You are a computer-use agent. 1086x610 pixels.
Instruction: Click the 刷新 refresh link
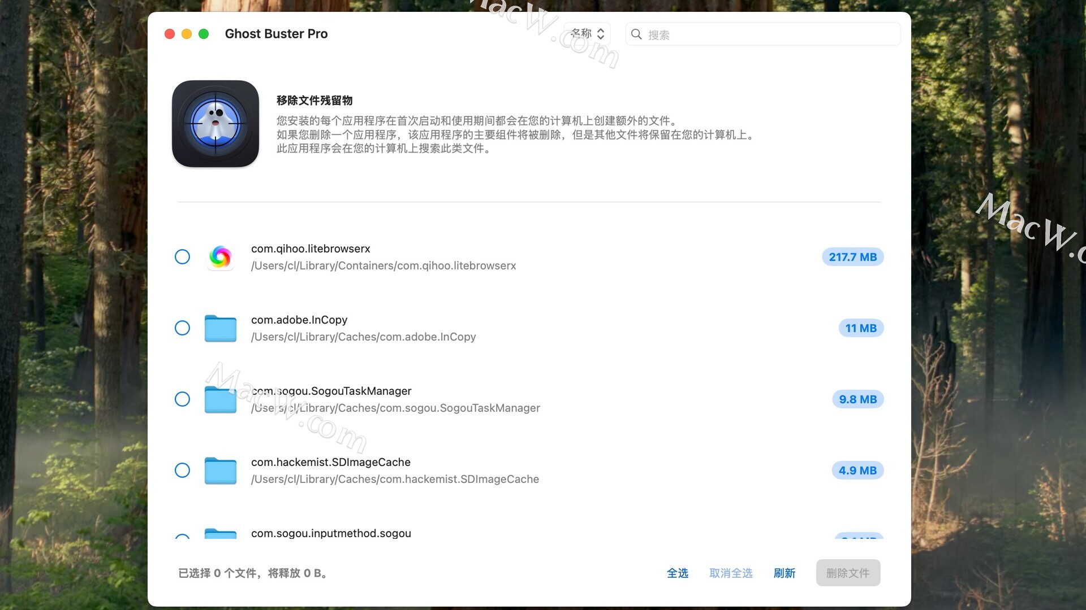pos(785,573)
